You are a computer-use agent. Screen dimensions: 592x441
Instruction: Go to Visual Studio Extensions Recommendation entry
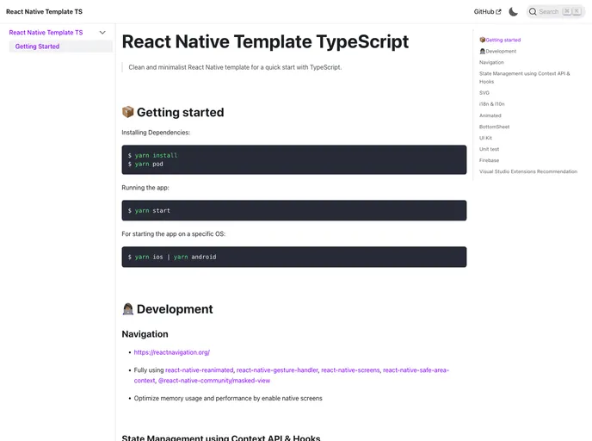point(528,171)
